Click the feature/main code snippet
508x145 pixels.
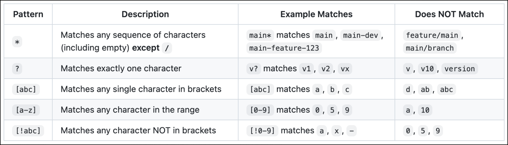(432, 35)
